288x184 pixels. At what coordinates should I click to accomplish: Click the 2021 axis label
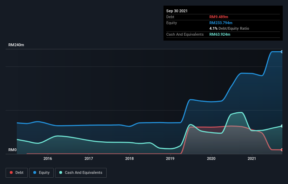(x=252, y=158)
